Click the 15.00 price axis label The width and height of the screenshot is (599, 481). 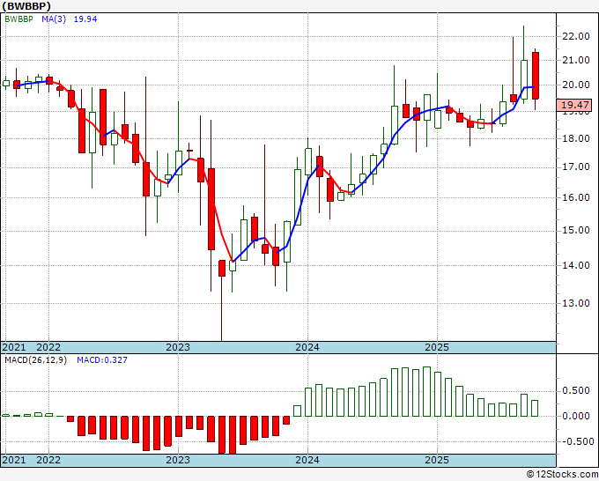pyautogui.click(x=576, y=231)
